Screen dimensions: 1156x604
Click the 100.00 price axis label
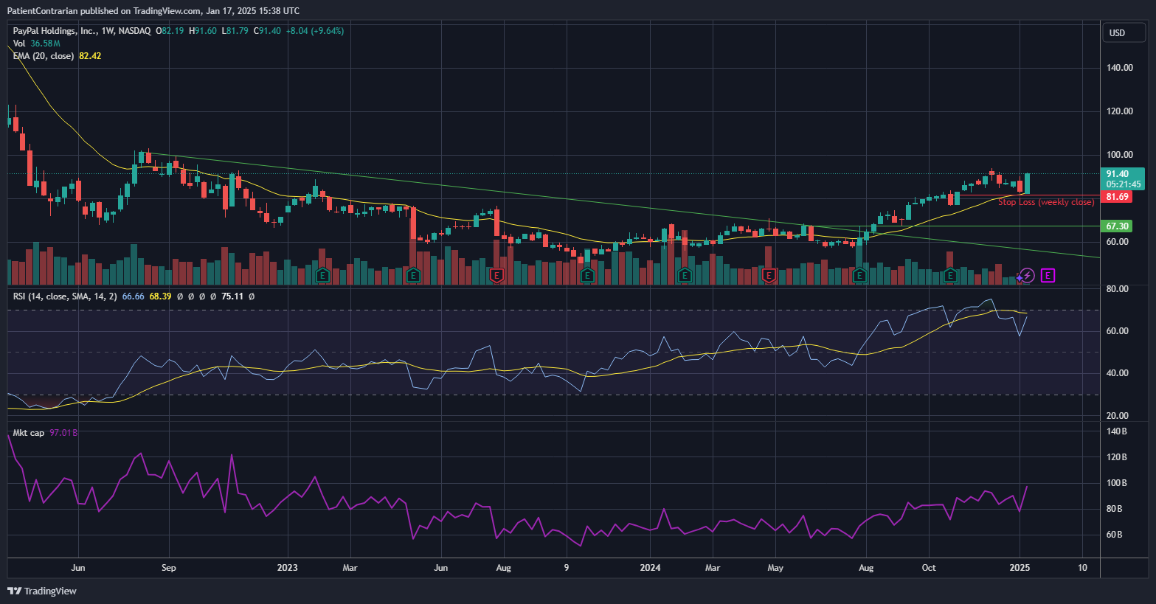pyautogui.click(x=1120, y=155)
